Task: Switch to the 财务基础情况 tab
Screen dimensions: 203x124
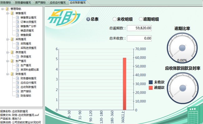Action: pyautogui.click(x=23, y=2)
